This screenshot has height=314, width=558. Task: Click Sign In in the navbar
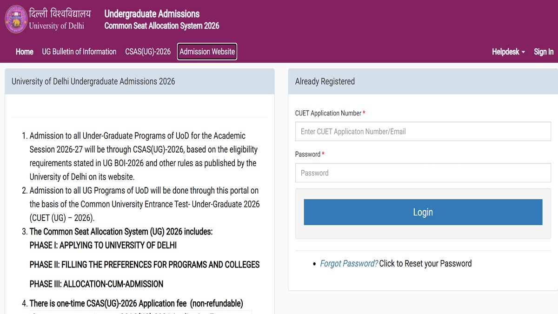click(x=544, y=52)
